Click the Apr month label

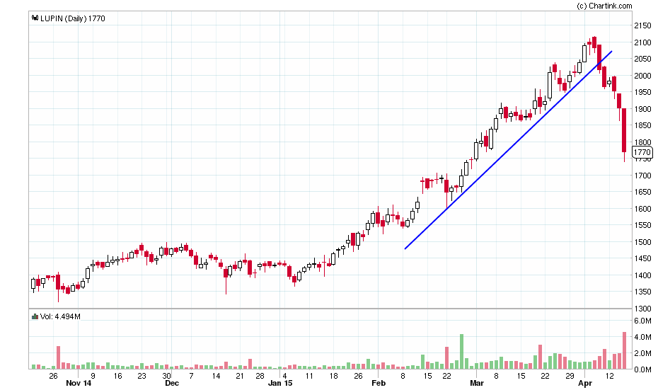tap(584, 383)
